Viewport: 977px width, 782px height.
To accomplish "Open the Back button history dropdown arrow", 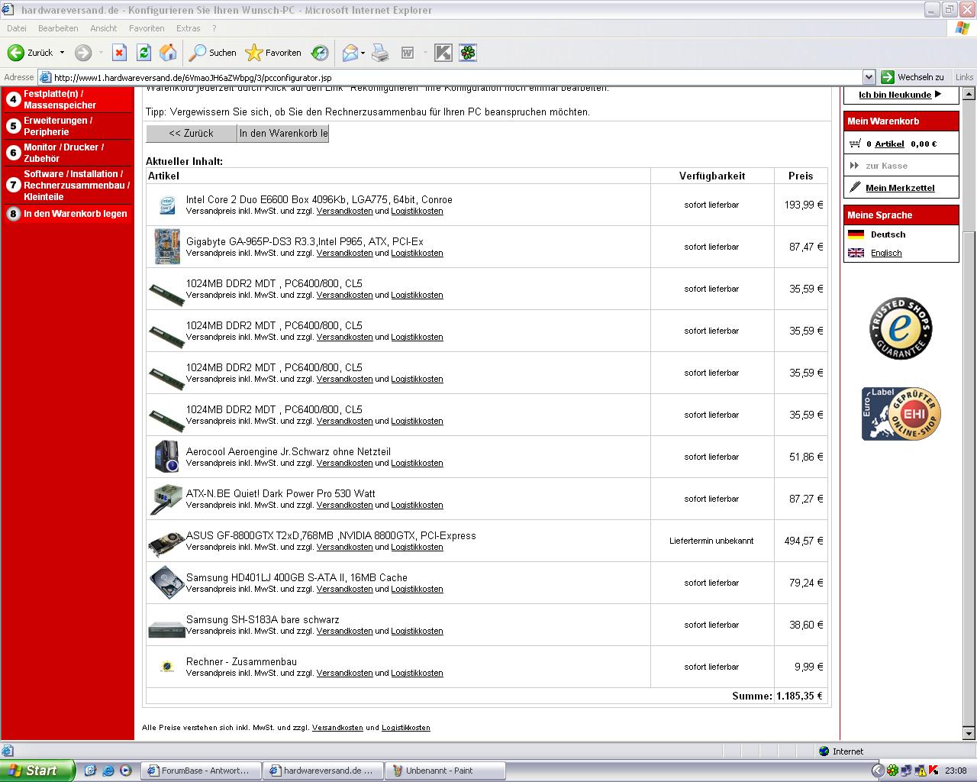I will pos(62,53).
